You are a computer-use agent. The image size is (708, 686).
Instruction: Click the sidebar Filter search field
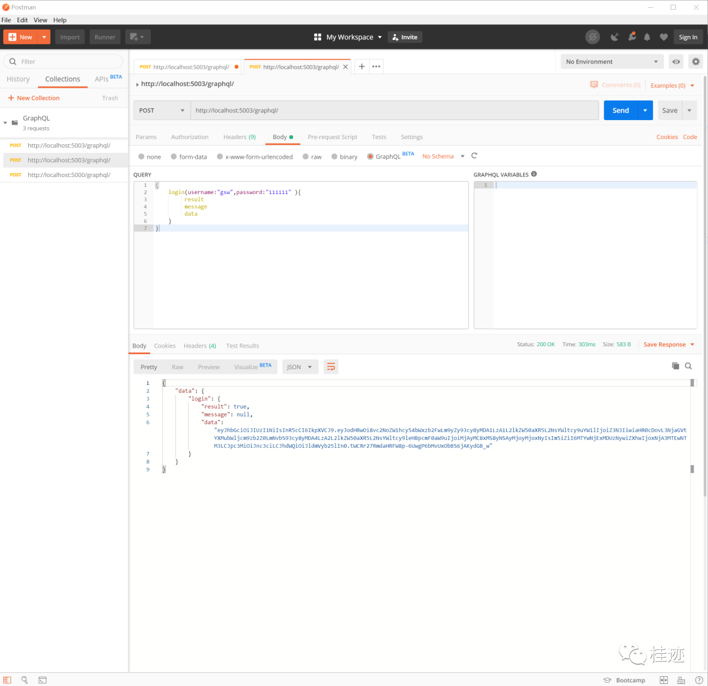[63, 62]
